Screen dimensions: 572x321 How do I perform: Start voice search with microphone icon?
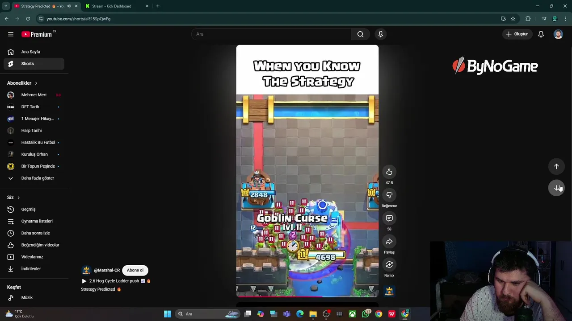pyautogui.click(x=381, y=34)
